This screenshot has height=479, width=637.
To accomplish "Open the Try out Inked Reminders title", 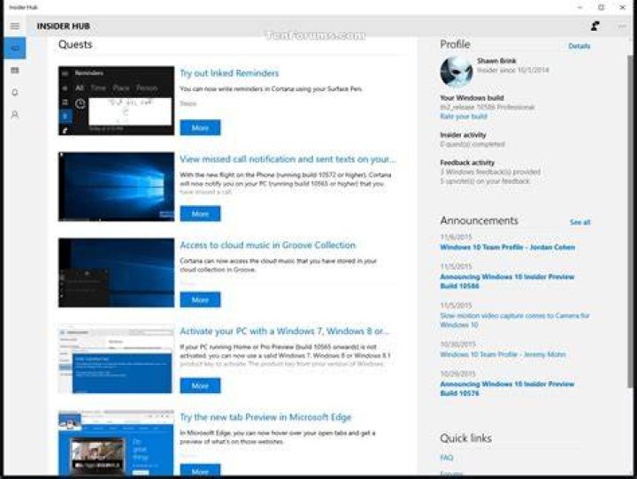I will pos(229,73).
